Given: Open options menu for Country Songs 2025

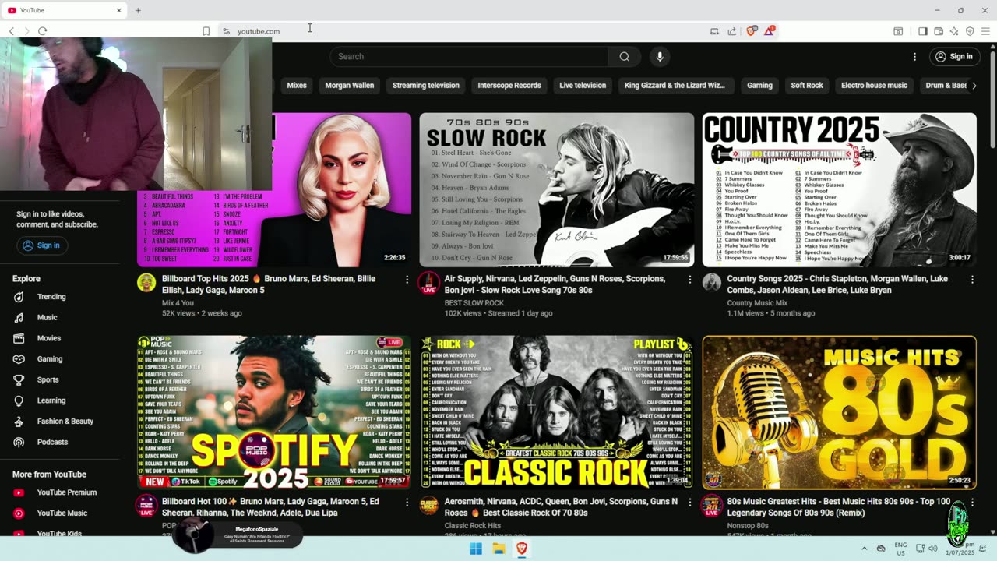Looking at the screenshot, I should click(x=972, y=279).
